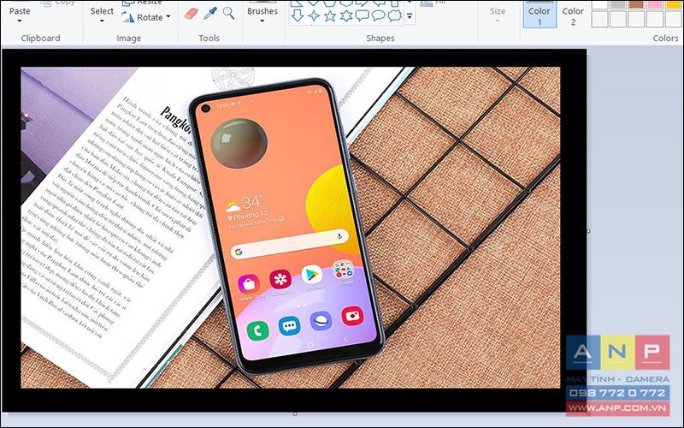
Task: Choose the cloud callout shape
Action: click(395, 15)
